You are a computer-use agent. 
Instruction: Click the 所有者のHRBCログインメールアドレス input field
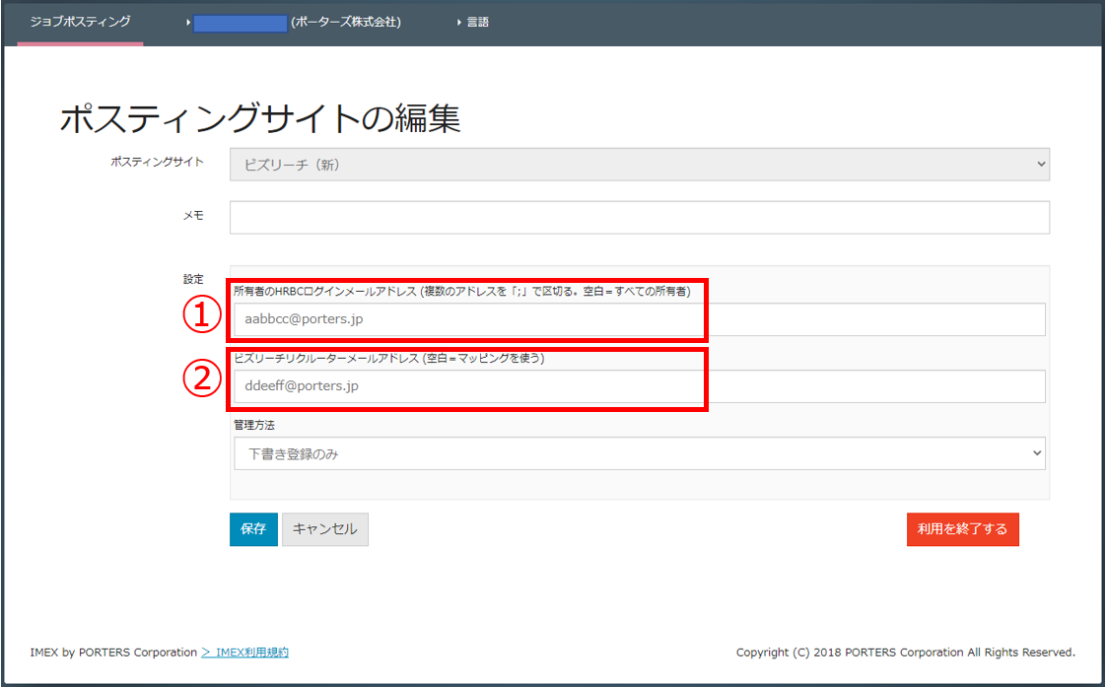(x=639, y=319)
